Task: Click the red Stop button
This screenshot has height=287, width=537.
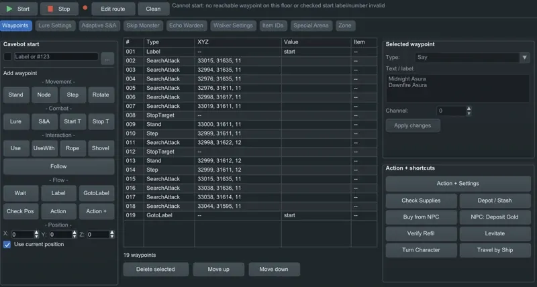Action: [x=59, y=9]
